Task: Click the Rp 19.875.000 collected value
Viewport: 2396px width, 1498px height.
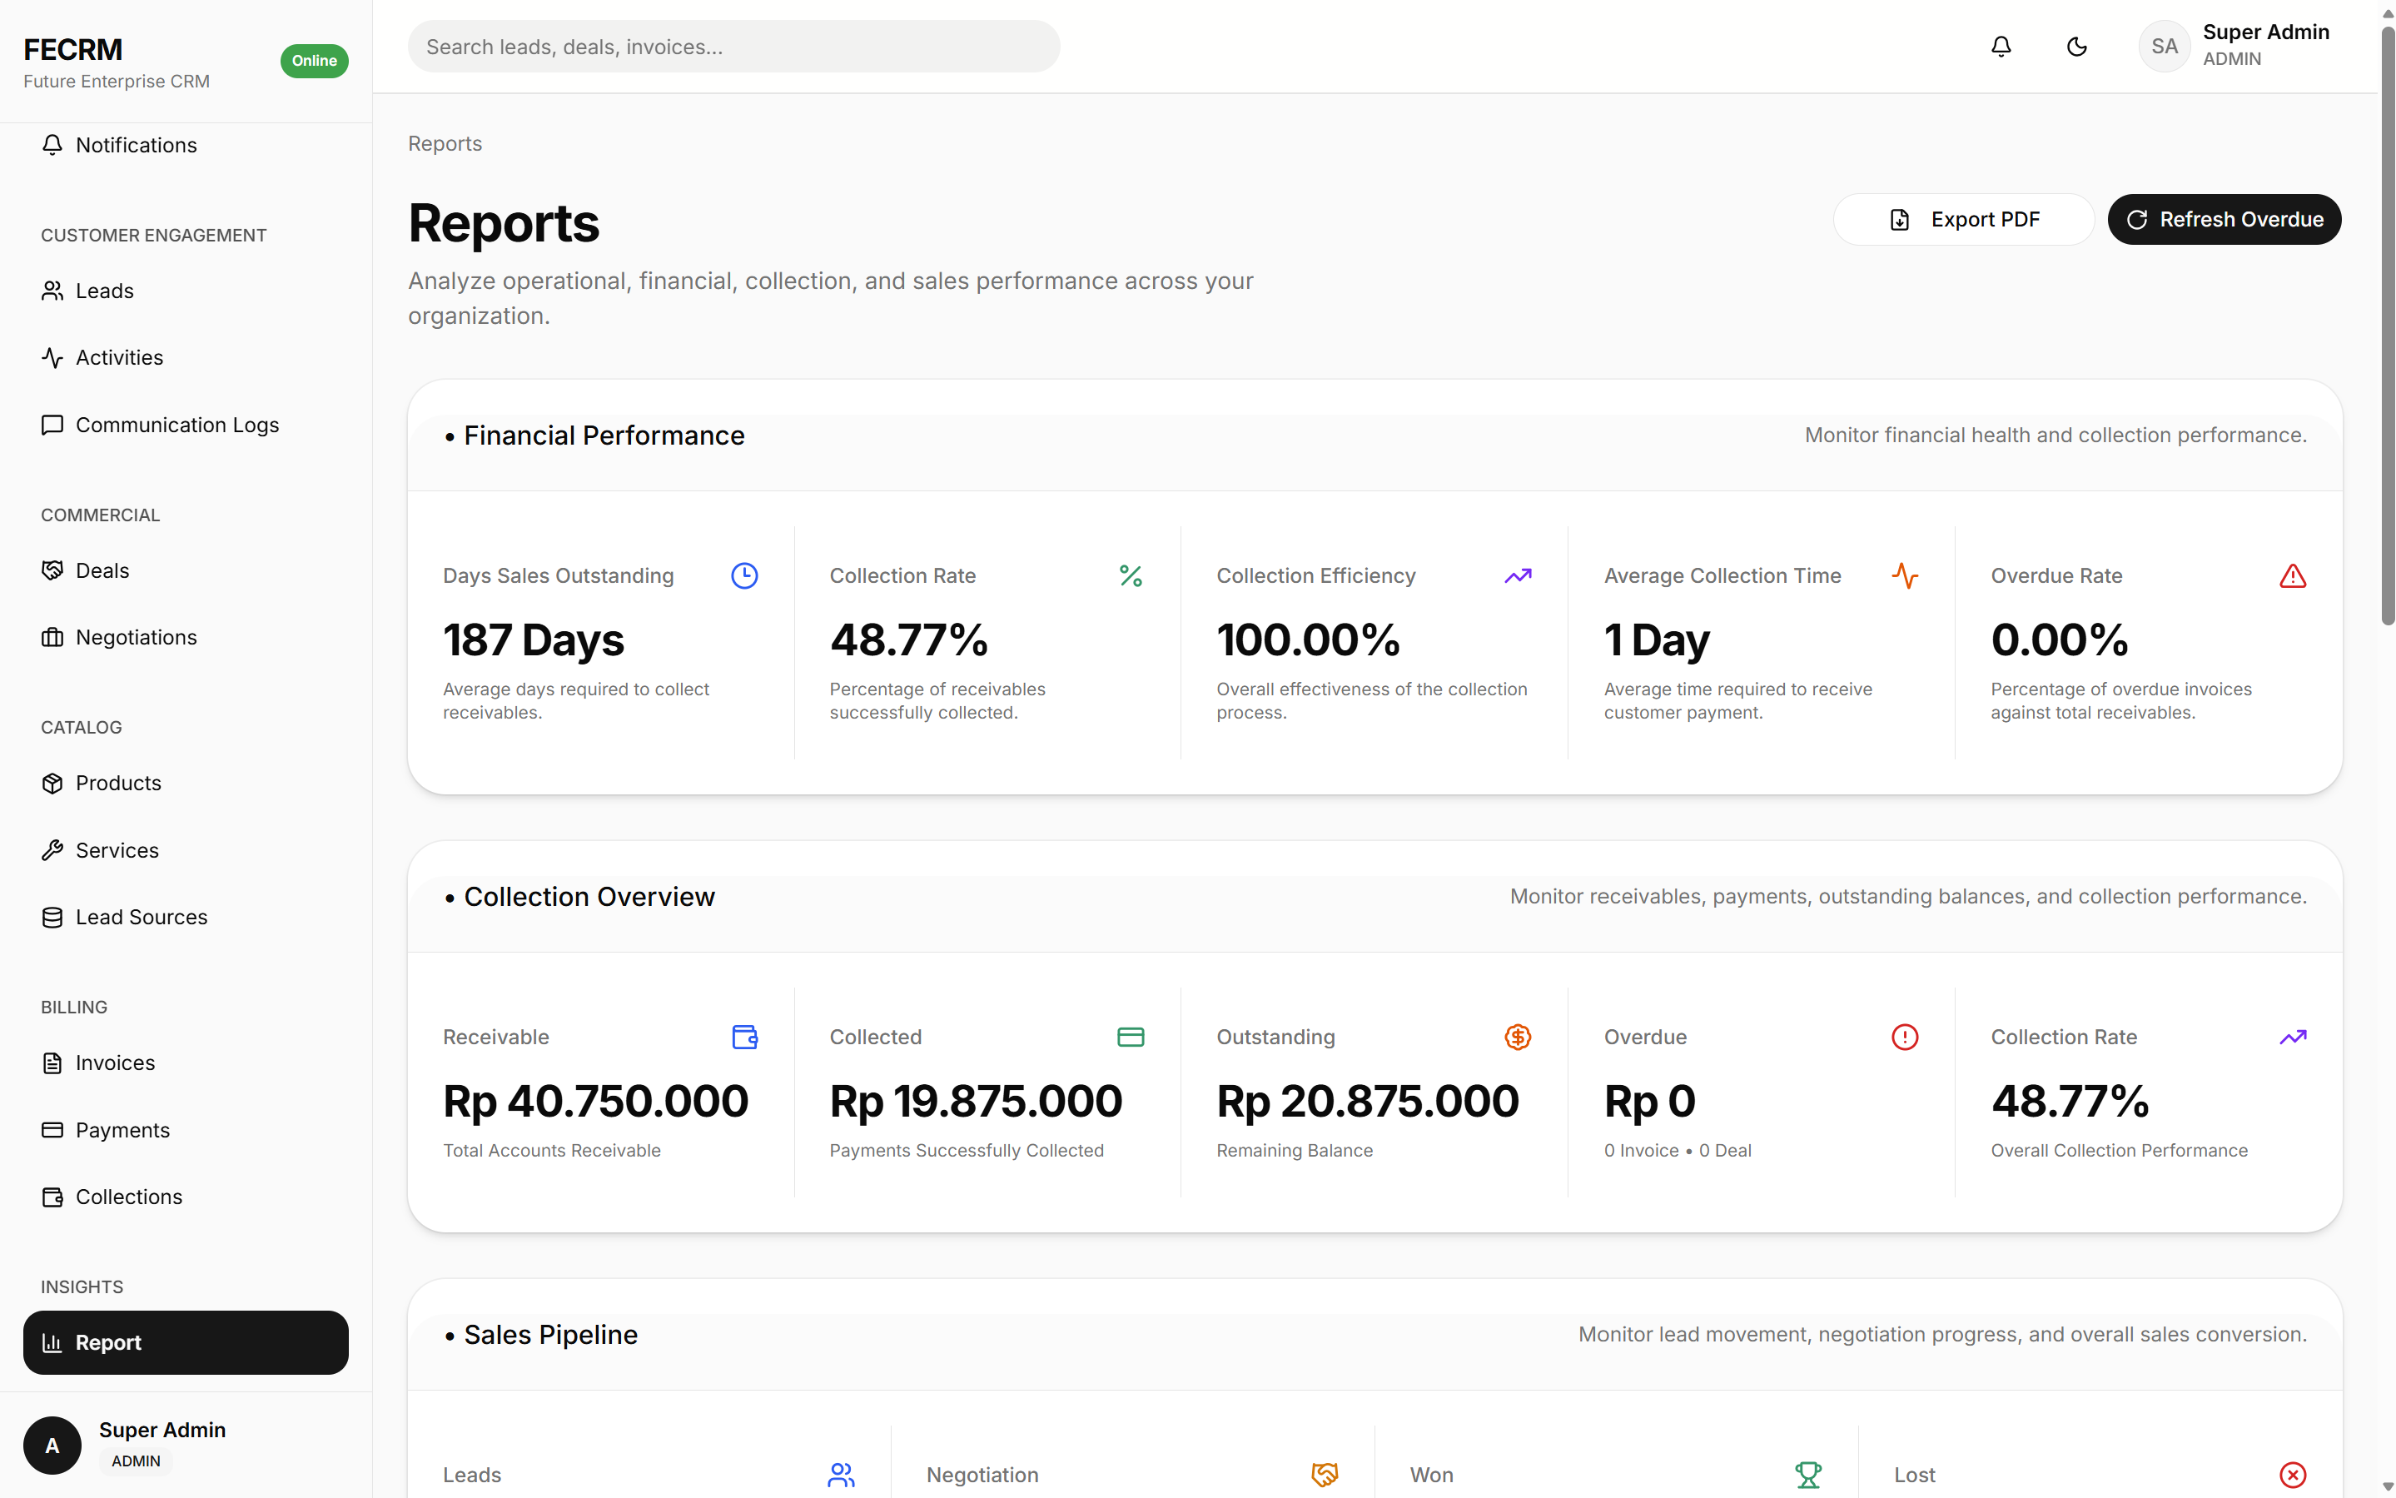Action: click(976, 1101)
